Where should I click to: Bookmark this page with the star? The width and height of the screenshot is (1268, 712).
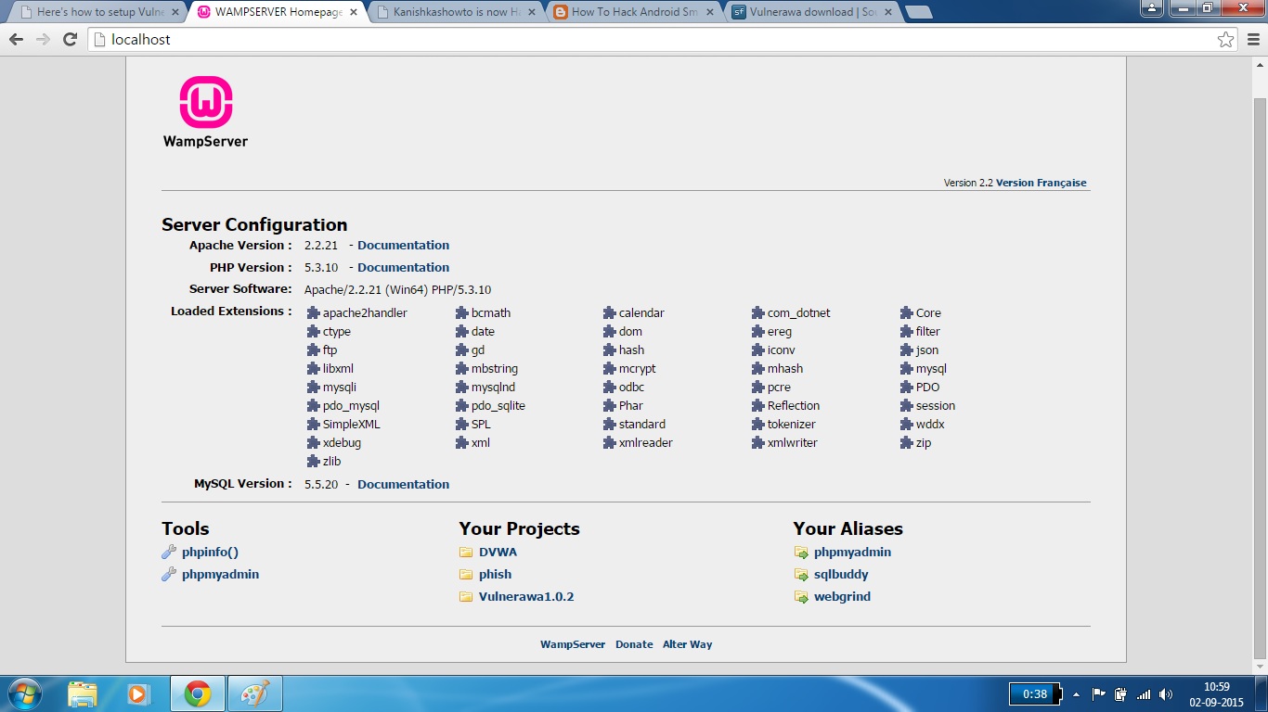pyautogui.click(x=1226, y=40)
